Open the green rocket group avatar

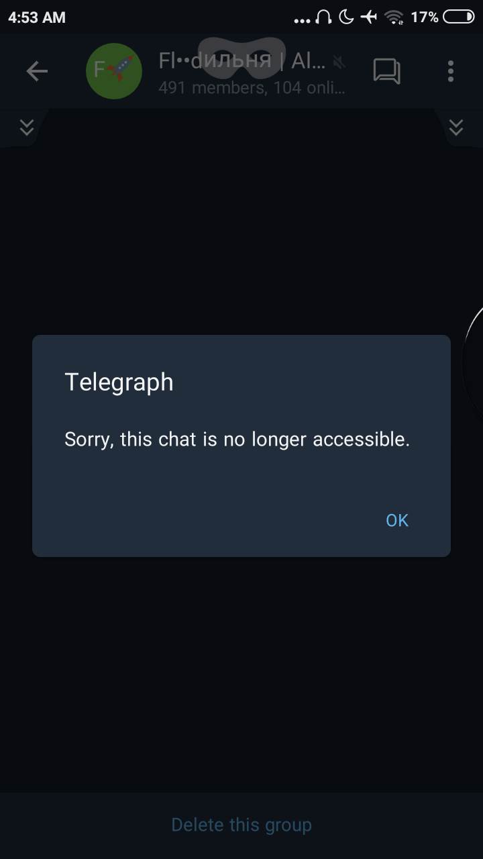(114, 70)
